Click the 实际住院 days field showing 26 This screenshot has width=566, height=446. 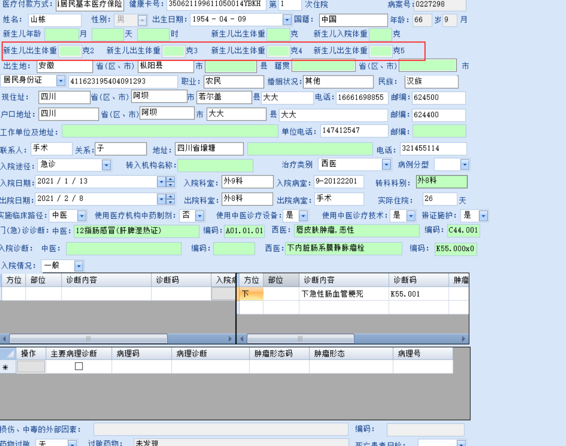pos(440,199)
